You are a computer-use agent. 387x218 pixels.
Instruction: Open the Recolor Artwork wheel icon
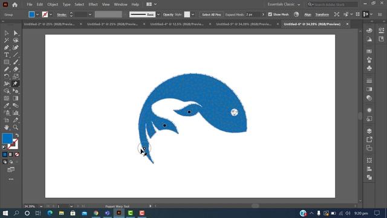(296, 15)
